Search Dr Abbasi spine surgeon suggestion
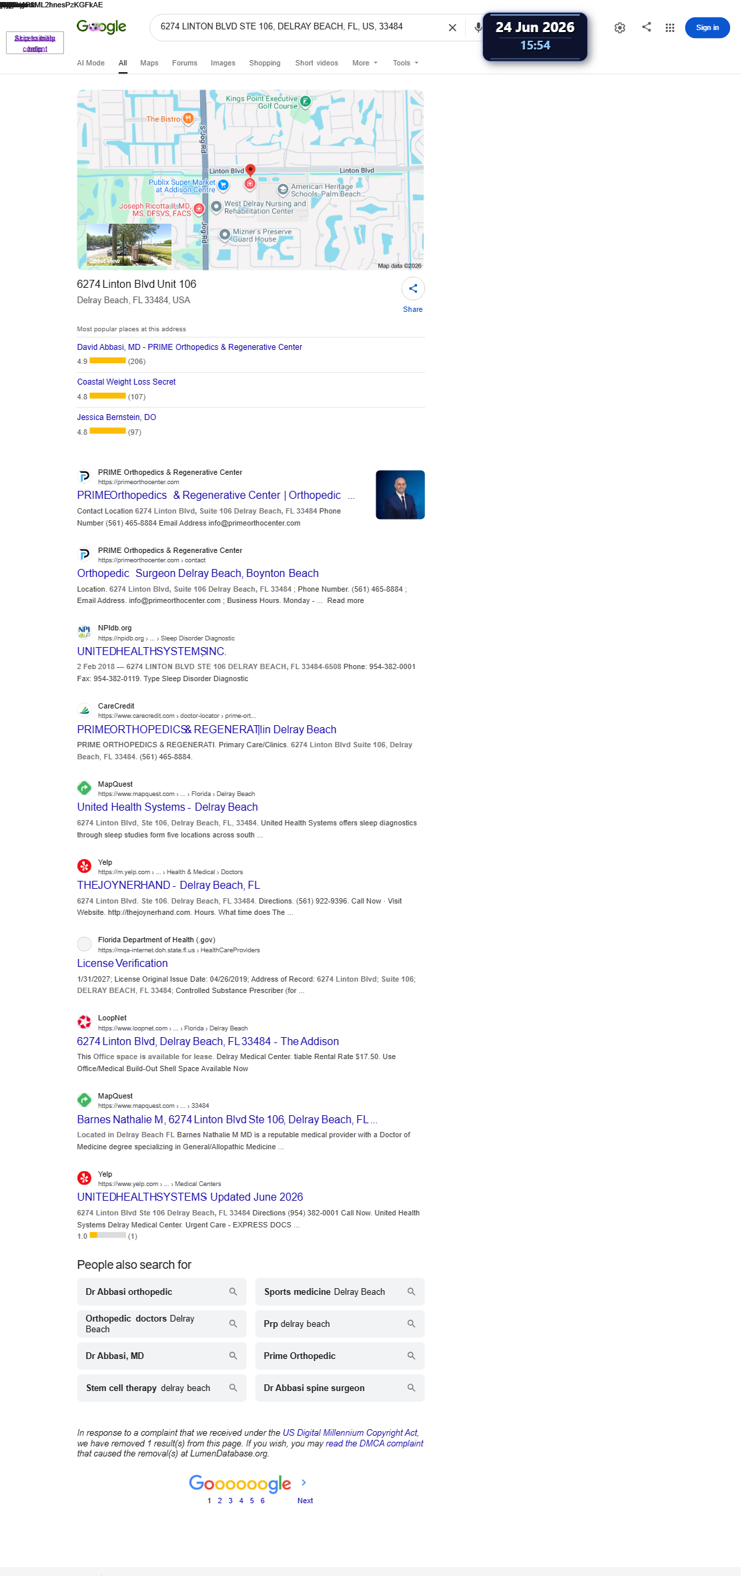 coord(340,1388)
